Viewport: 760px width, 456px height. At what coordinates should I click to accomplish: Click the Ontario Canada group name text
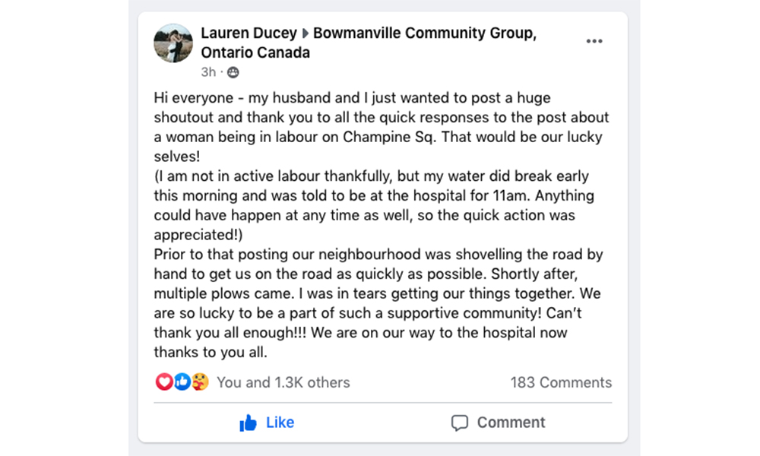coord(255,52)
